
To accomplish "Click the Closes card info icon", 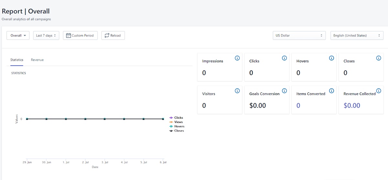I will [379, 58].
